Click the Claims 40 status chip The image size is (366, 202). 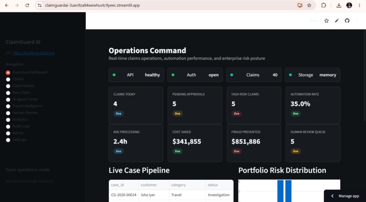pos(254,75)
